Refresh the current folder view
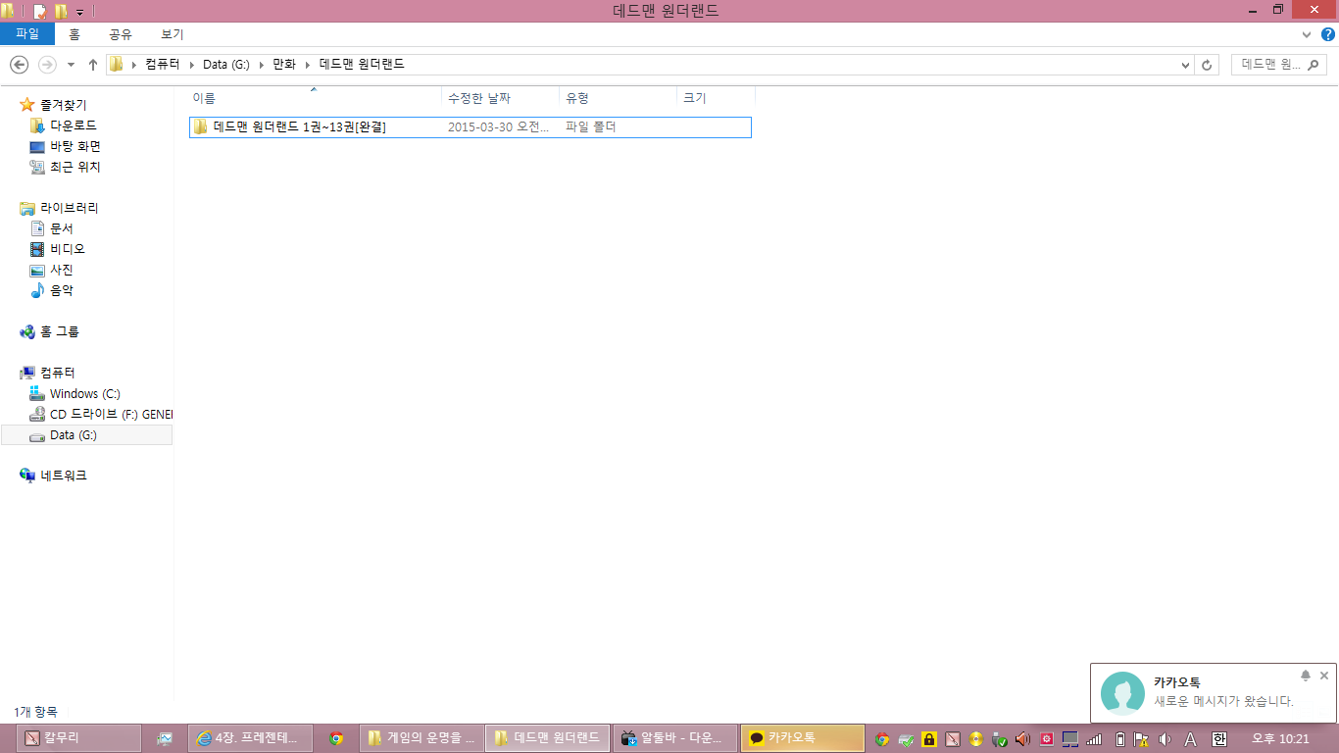Viewport: 1339px width, 753px height. coord(1207,65)
